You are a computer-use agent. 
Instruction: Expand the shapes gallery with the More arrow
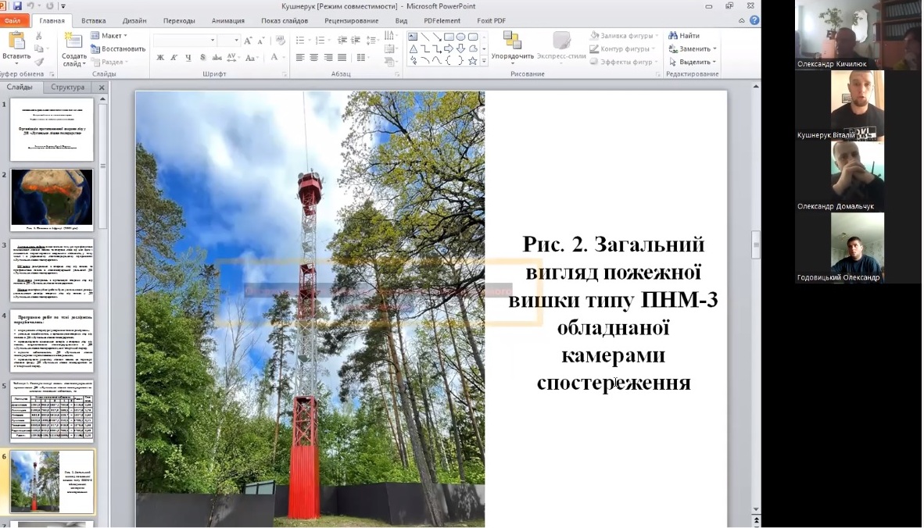coord(484,61)
